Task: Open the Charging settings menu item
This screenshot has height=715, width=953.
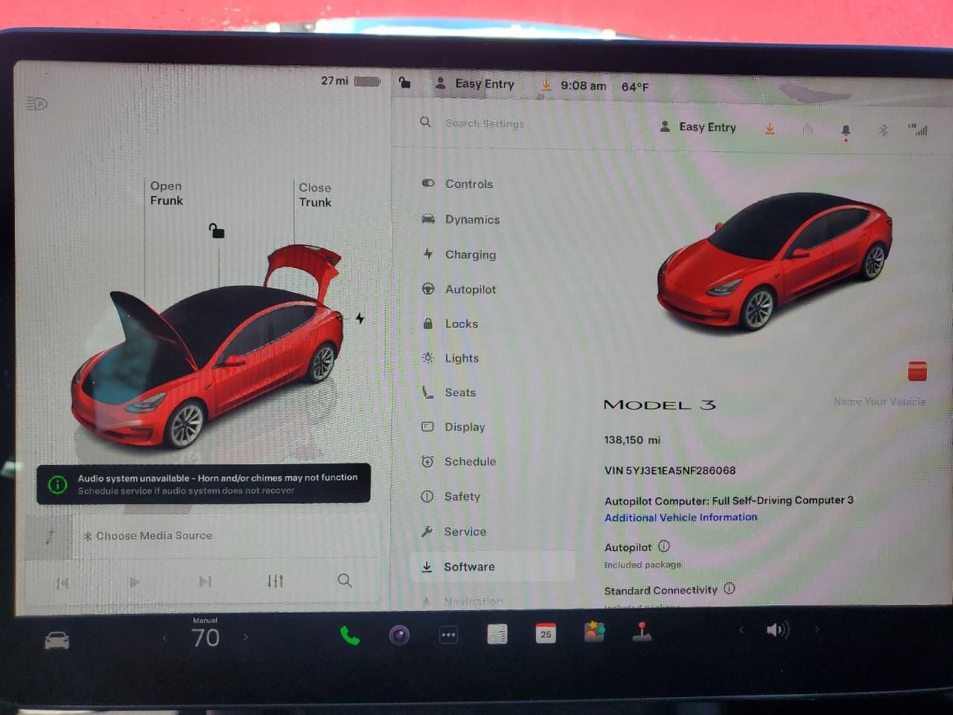Action: [470, 255]
